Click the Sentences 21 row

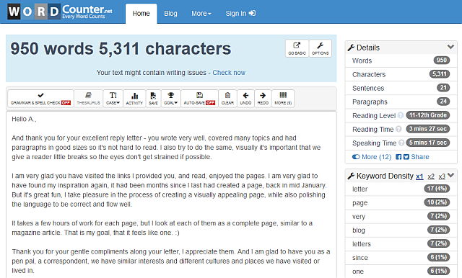click(401, 88)
